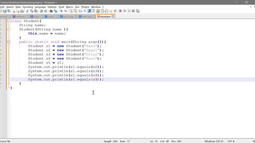The width and height of the screenshot is (255, 143).
Task: Toggle the monitoring eye icon
Action: click(115, 11)
